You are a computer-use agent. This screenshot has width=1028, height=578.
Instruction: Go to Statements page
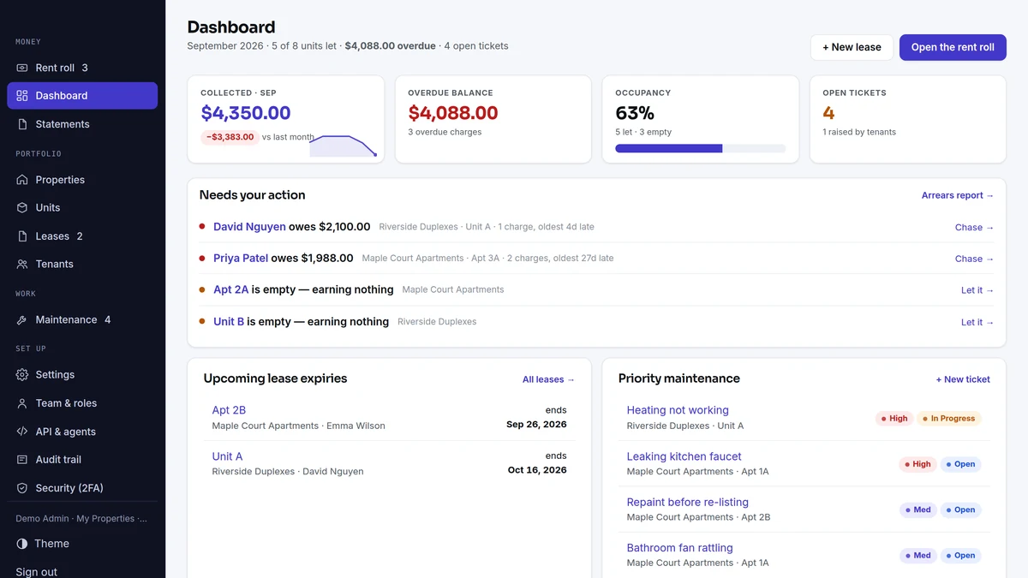click(x=82, y=124)
